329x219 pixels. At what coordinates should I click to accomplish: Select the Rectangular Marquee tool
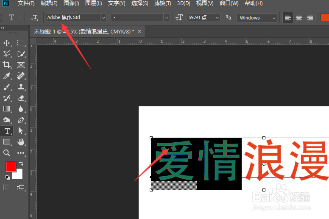tap(21, 43)
